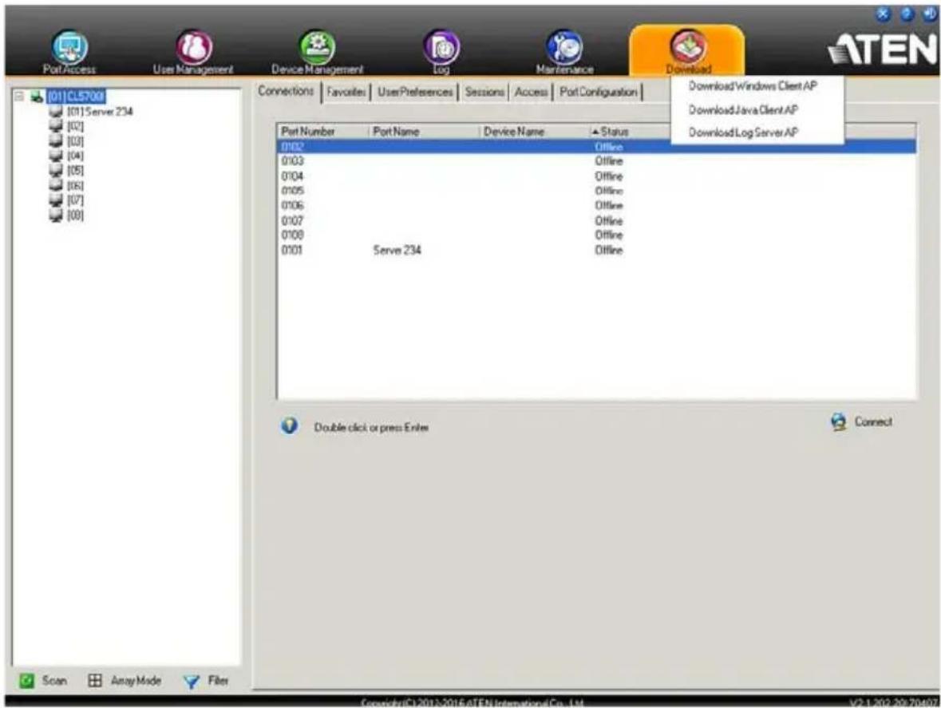Click the Array Mode grid icon
Image resolution: width=941 pixels, height=708 pixels.
pyautogui.click(x=95, y=680)
